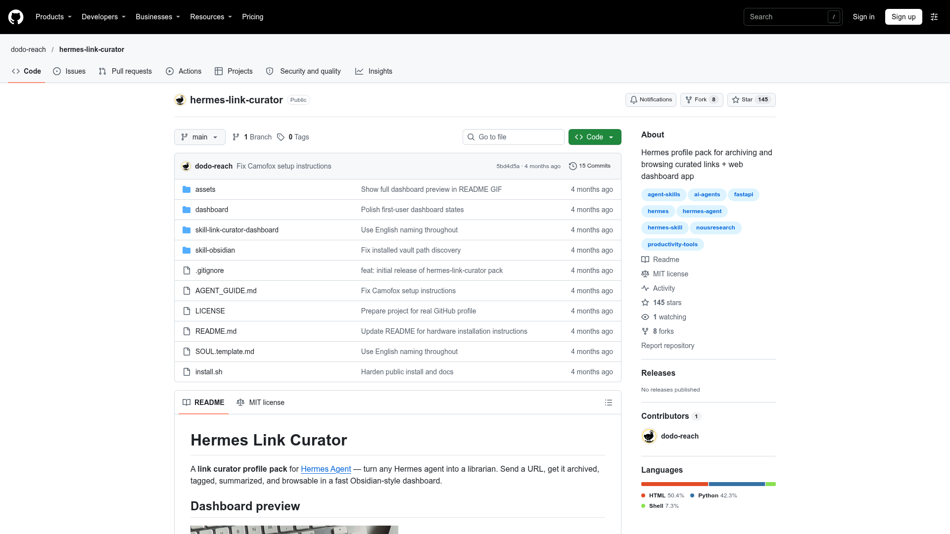Focus the header Search field

point(793,17)
